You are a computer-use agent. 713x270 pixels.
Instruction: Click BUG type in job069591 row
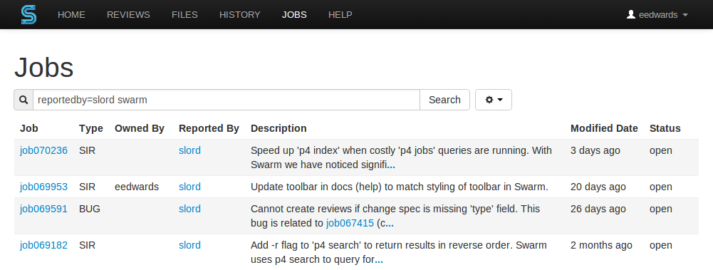(x=90, y=209)
